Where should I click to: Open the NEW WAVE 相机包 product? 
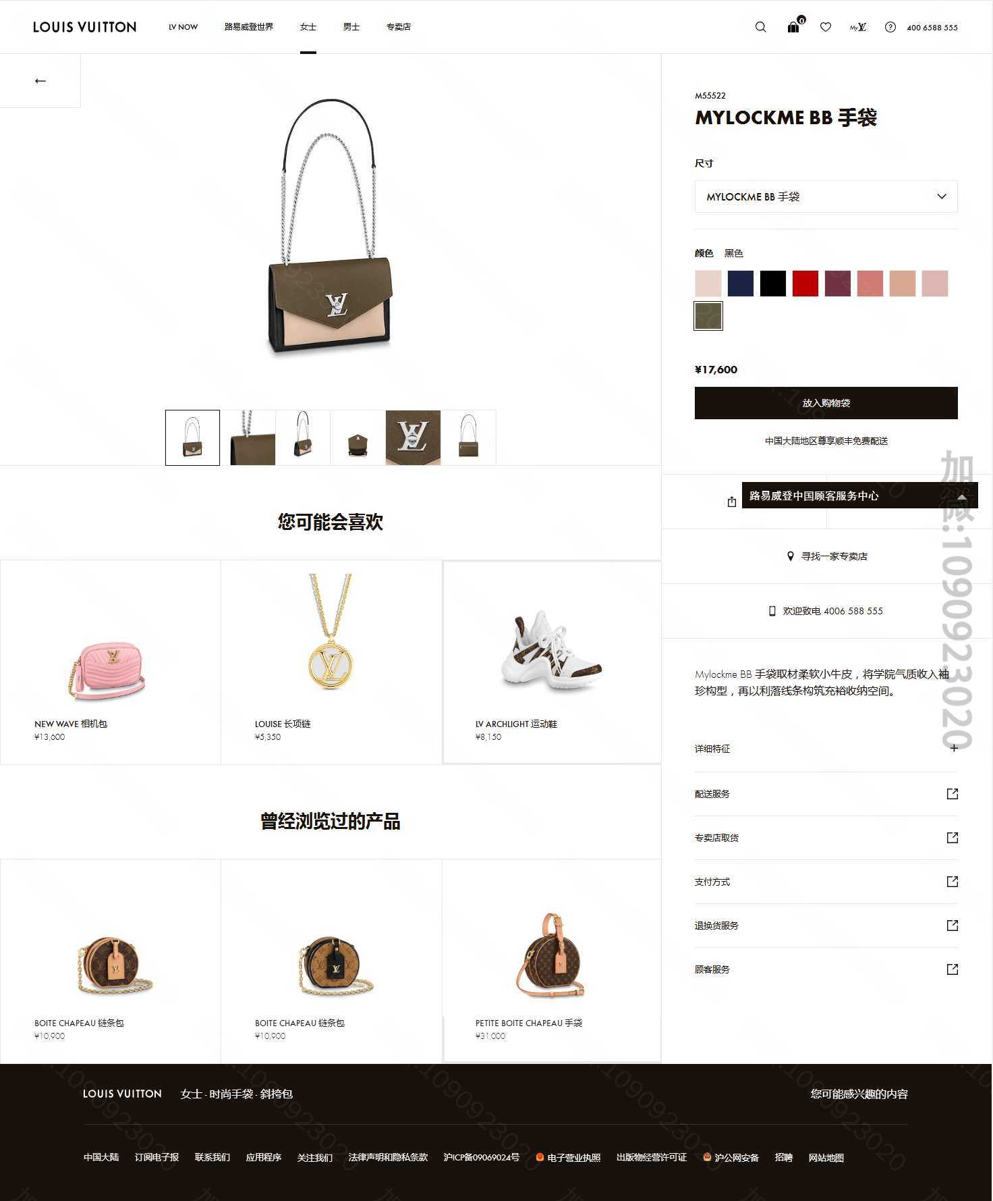(111, 662)
